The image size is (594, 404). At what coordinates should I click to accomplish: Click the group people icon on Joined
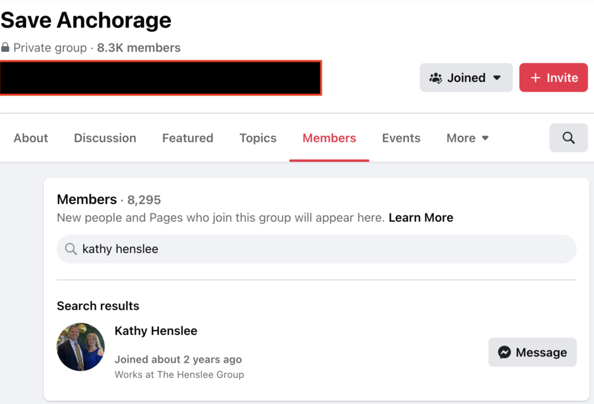(x=436, y=78)
